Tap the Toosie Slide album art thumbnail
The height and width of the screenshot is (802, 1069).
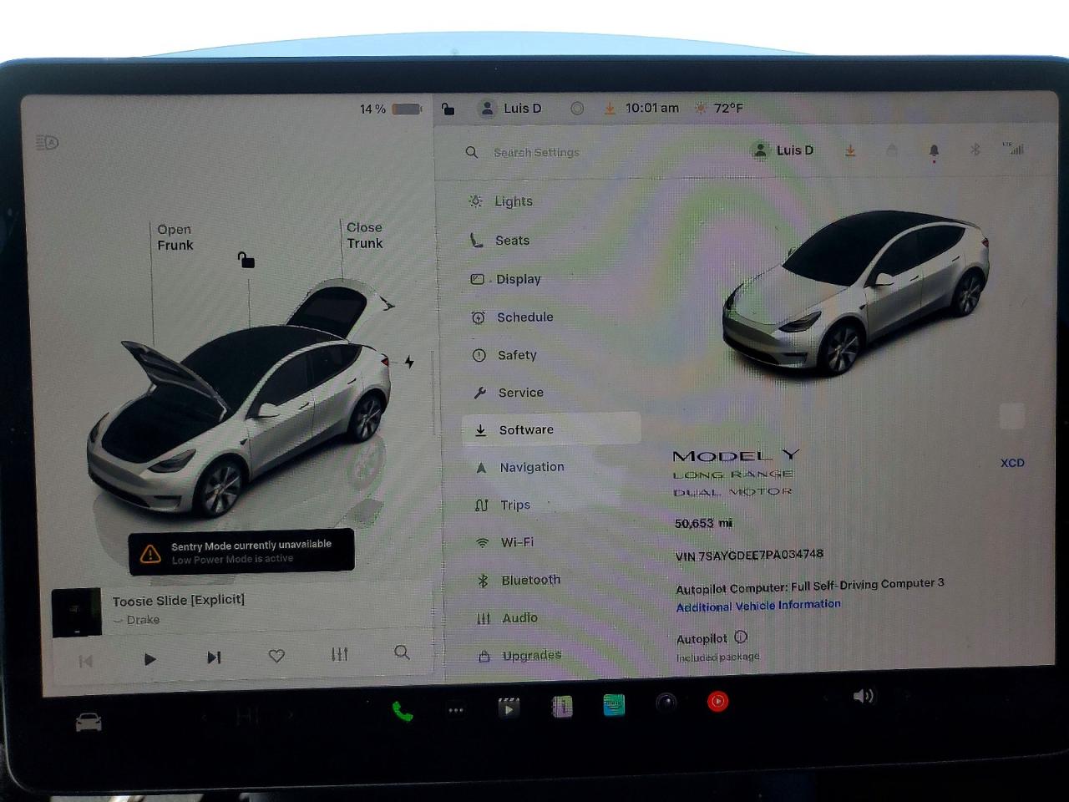click(x=77, y=612)
